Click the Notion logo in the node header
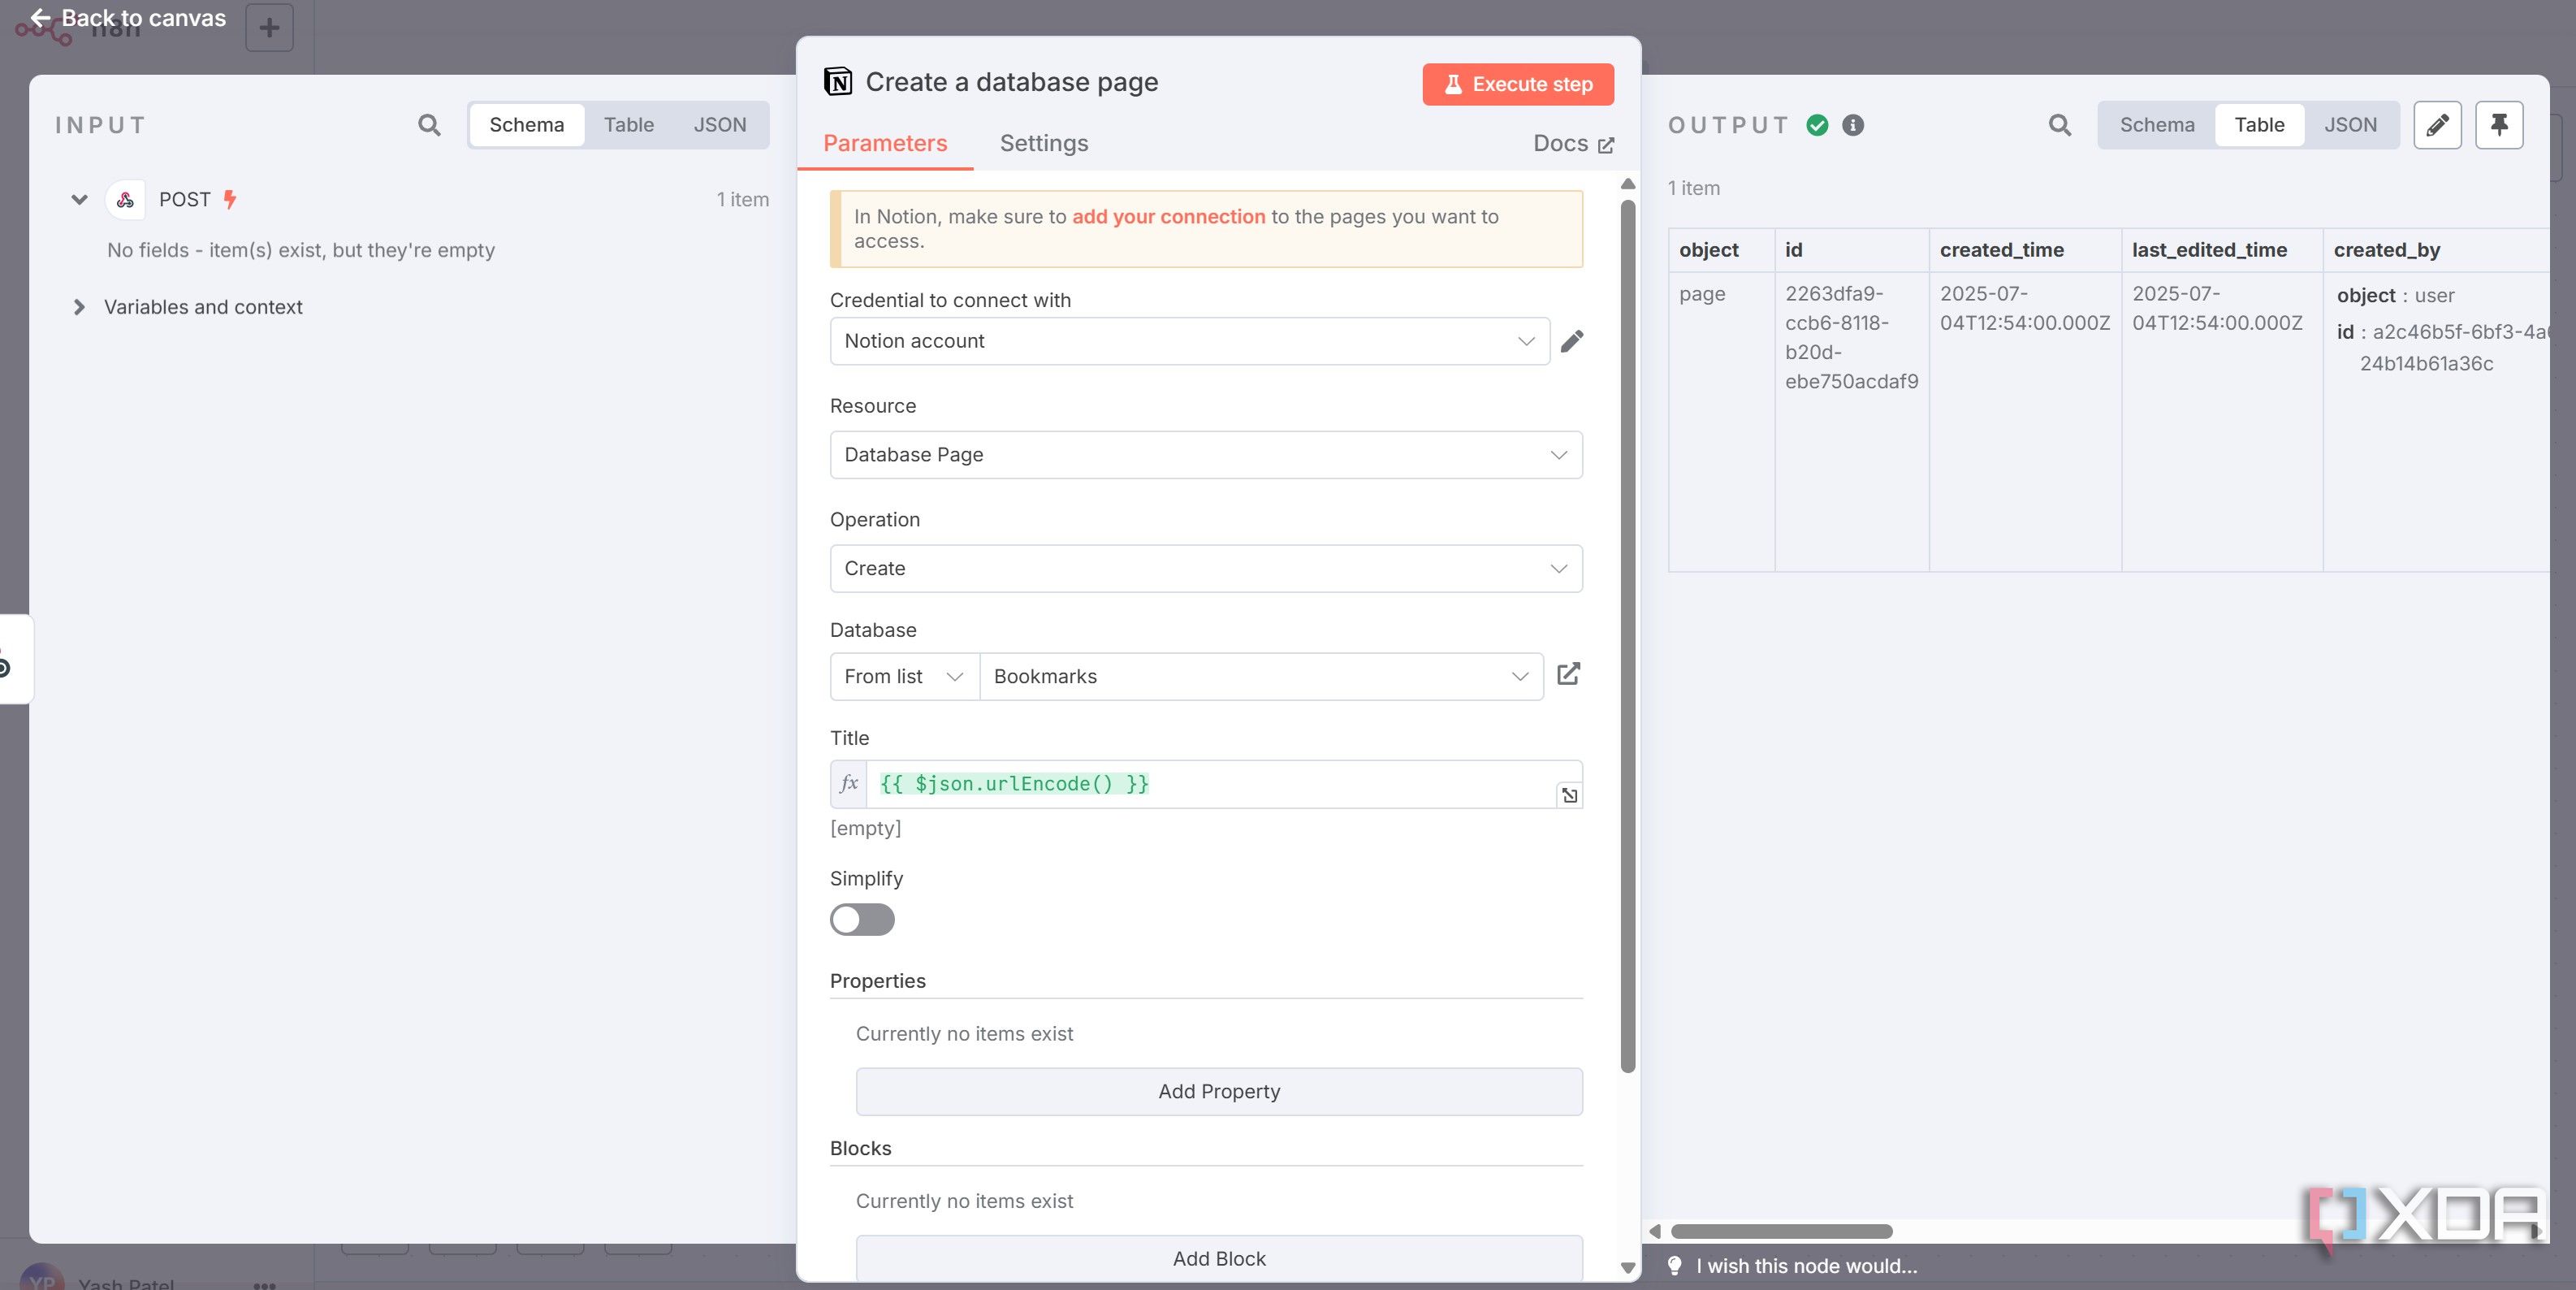 click(838, 81)
